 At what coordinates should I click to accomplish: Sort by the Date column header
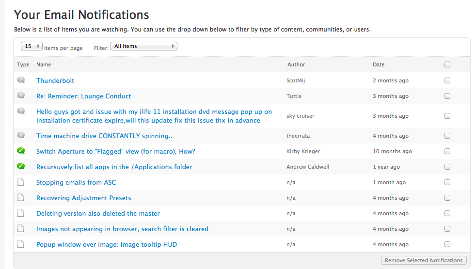tap(379, 64)
